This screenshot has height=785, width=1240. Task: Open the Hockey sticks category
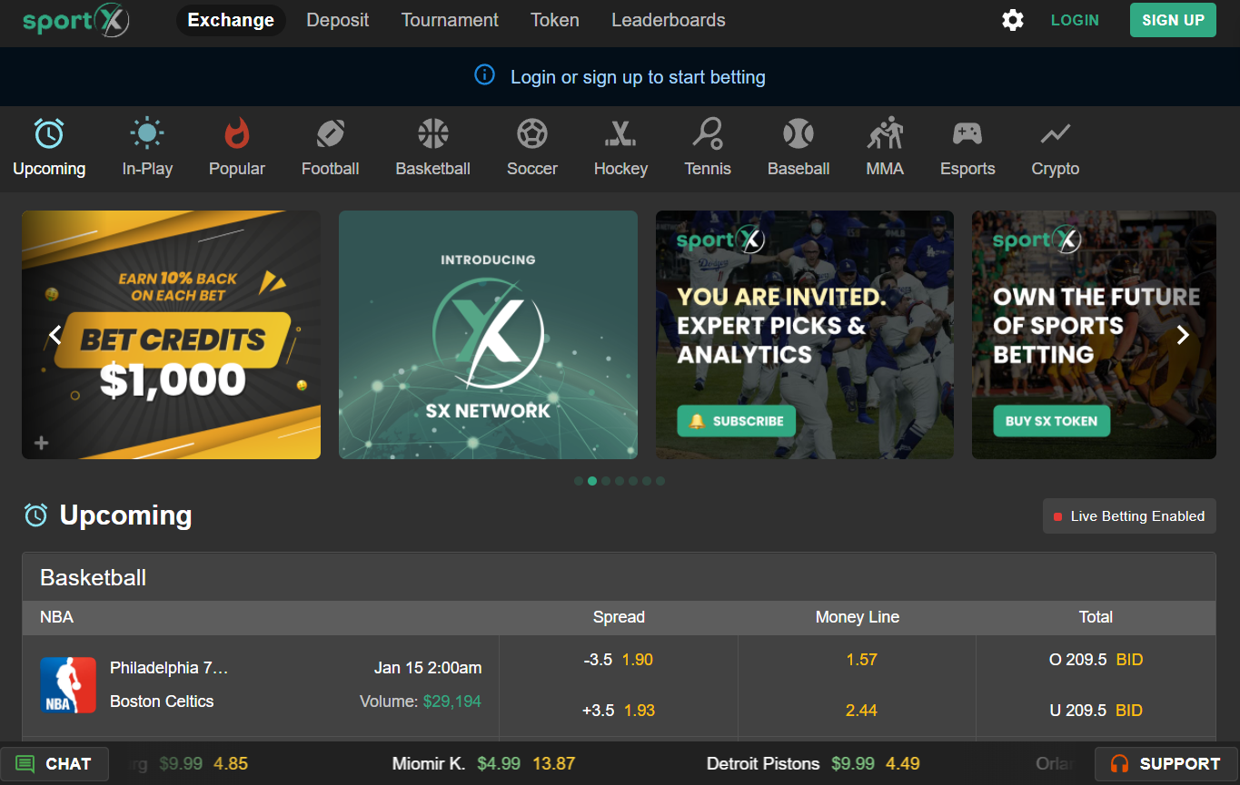coord(621,148)
